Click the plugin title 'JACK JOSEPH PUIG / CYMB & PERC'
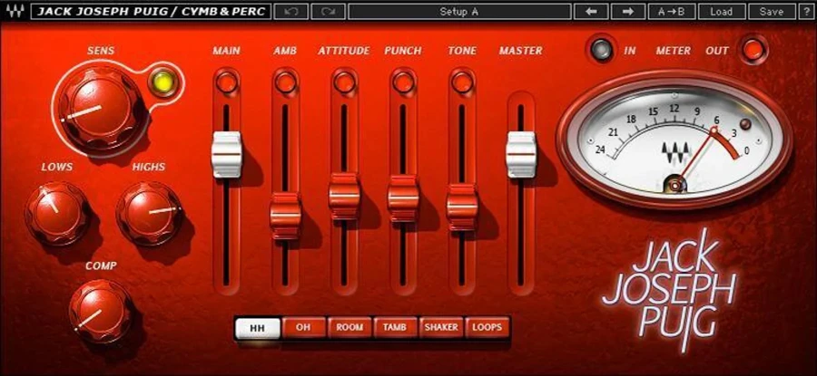The image size is (817, 376). click(151, 12)
